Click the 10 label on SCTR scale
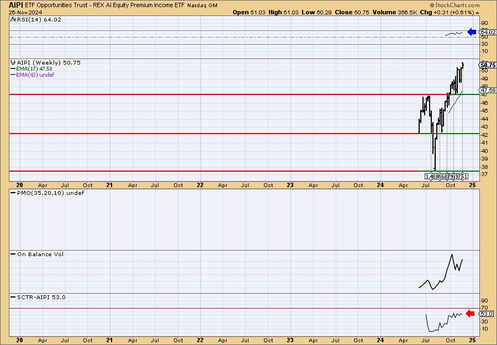The image size is (497, 345). point(485,329)
